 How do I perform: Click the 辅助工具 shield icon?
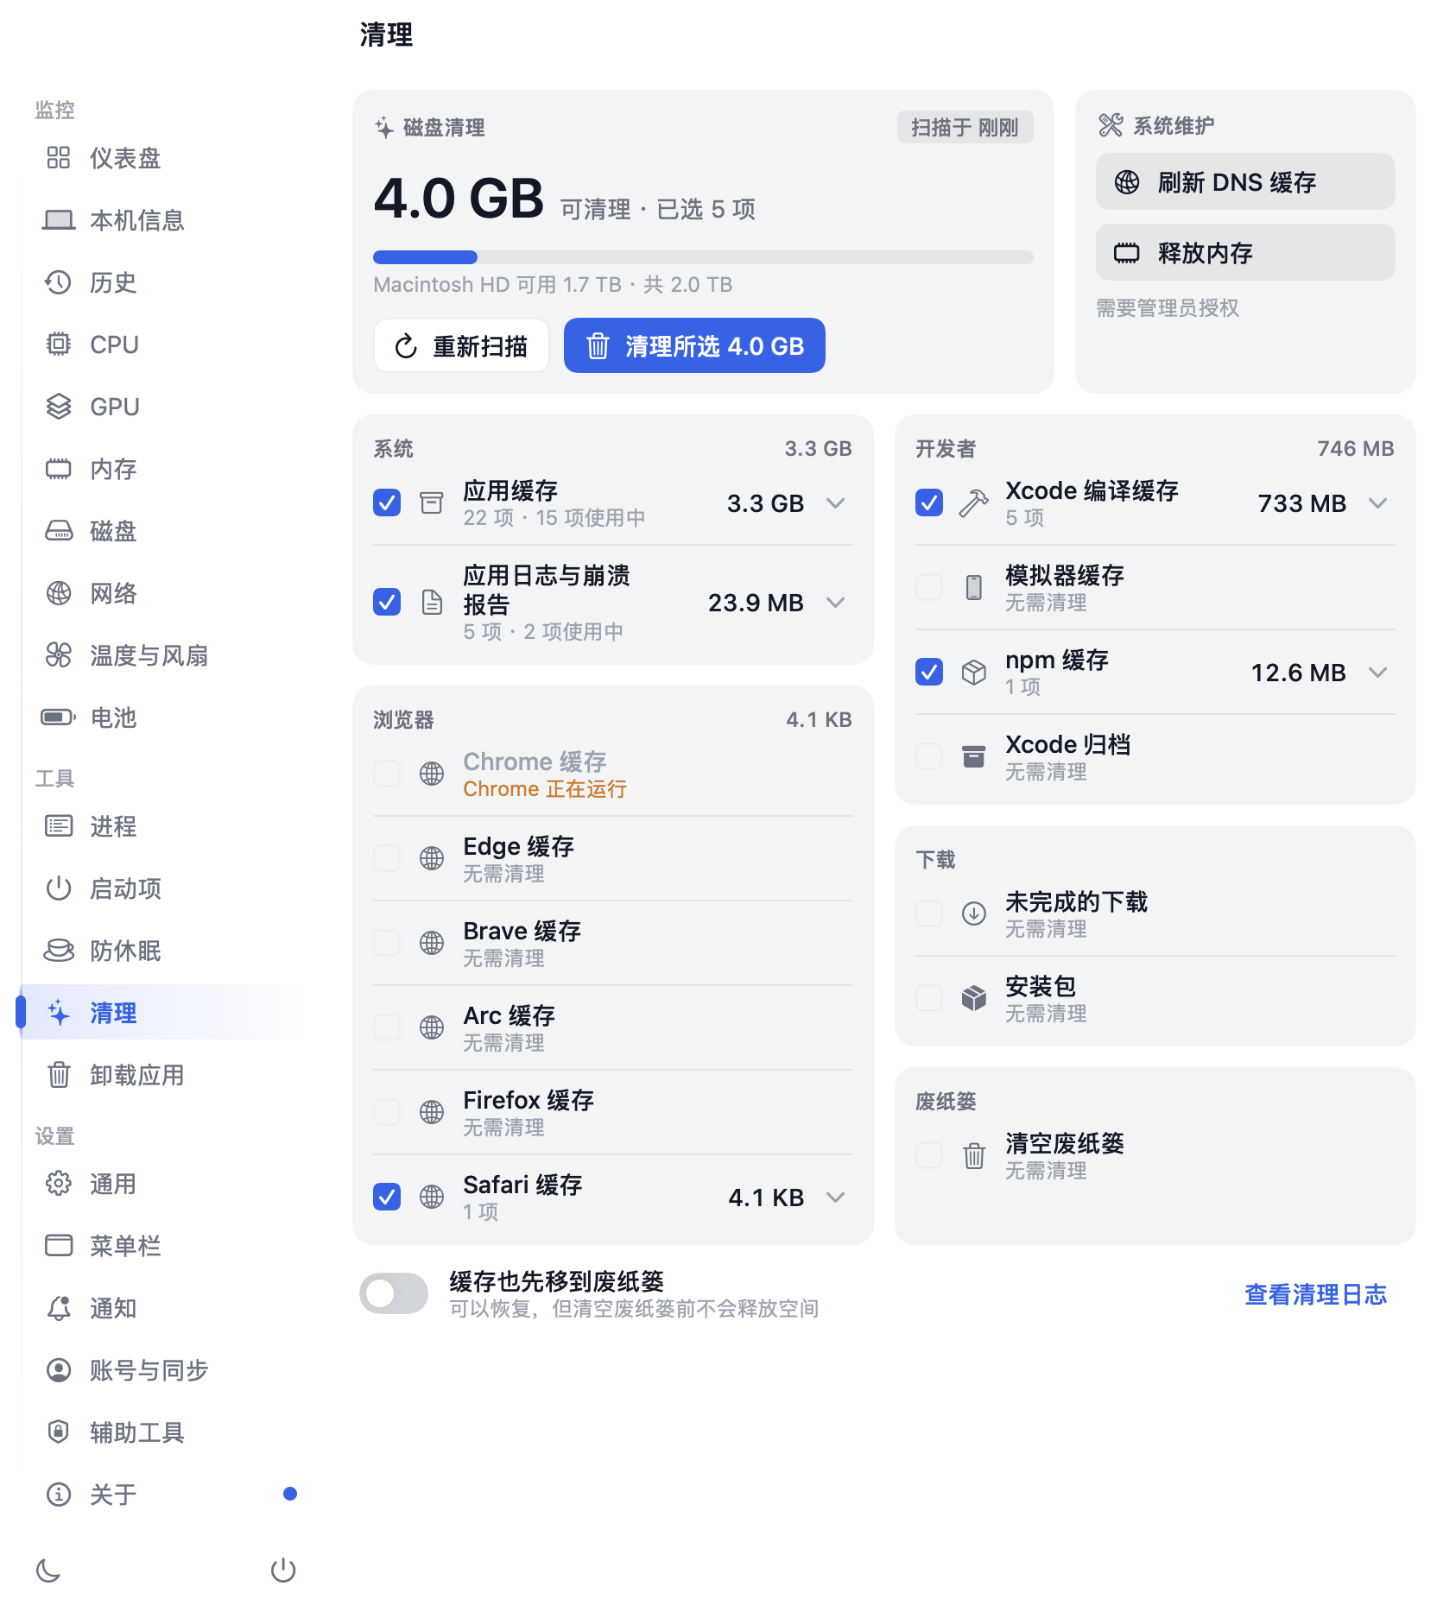click(x=59, y=1432)
